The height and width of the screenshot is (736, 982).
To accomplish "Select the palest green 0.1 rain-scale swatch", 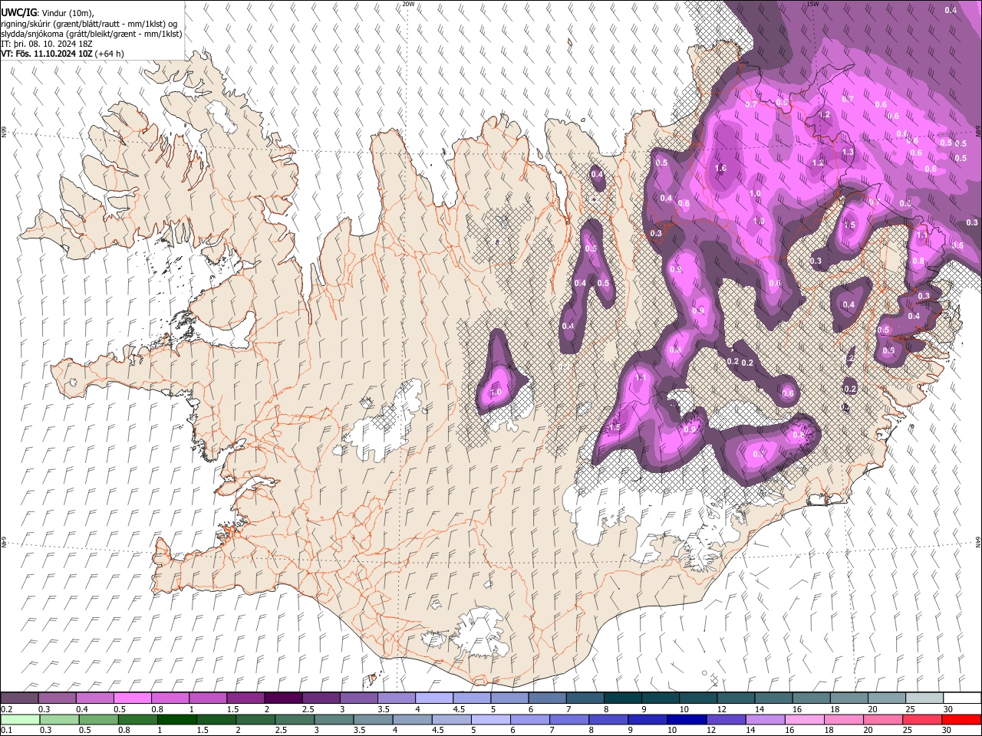I will pyautogui.click(x=20, y=720).
